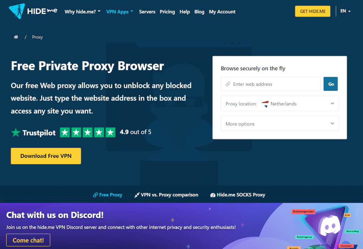
Task: Click the hide.me logo
Action: (x=33, y=11)
